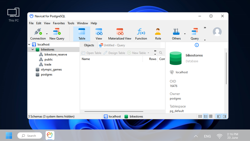The height and width of the screenshot is (141, 250).
Task: Sort by the Rows column header
Action: (x=150, y=59)
